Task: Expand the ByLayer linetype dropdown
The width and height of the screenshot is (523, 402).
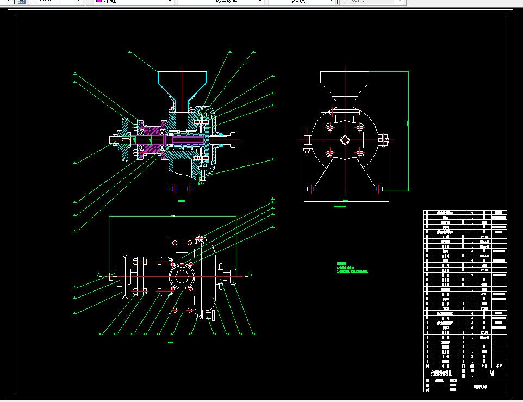Action: (x=260, y=1)
